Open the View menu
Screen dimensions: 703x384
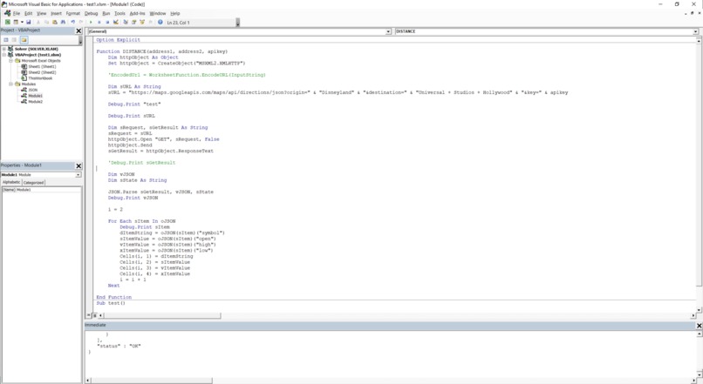[x=41, y=13]
